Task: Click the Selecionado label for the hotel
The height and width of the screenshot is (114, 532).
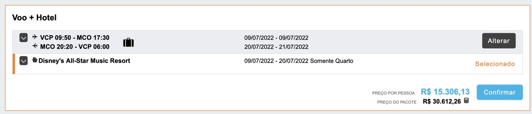Action: pyautogui.click(x=495, y=64)
